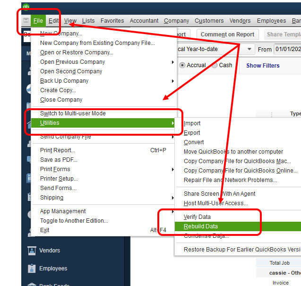Expand Open Previous Company submenu
301x286 pixels.
(103, 62)
